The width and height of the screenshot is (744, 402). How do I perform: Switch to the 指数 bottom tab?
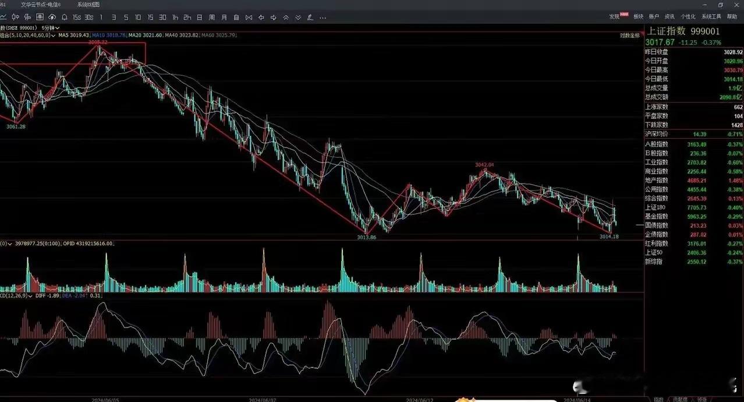pos(658,399)
